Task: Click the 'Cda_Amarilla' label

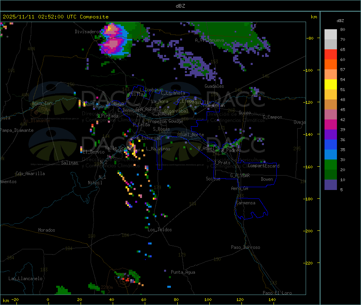Action: [x=30, y=174]
